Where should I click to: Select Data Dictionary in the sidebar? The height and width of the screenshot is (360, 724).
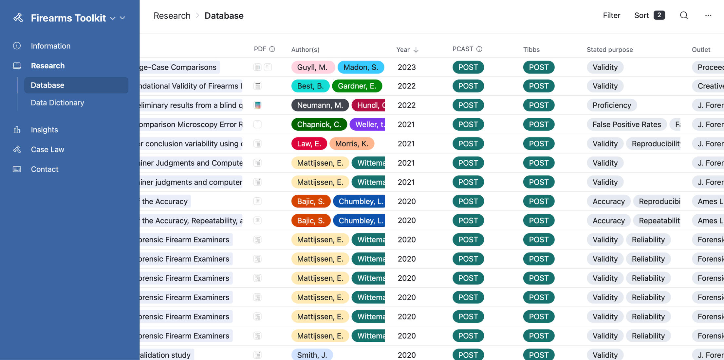[57, 103]
